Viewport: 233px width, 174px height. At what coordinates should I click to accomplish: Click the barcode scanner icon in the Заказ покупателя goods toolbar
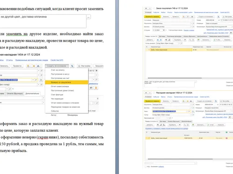(x=166, y=40)
